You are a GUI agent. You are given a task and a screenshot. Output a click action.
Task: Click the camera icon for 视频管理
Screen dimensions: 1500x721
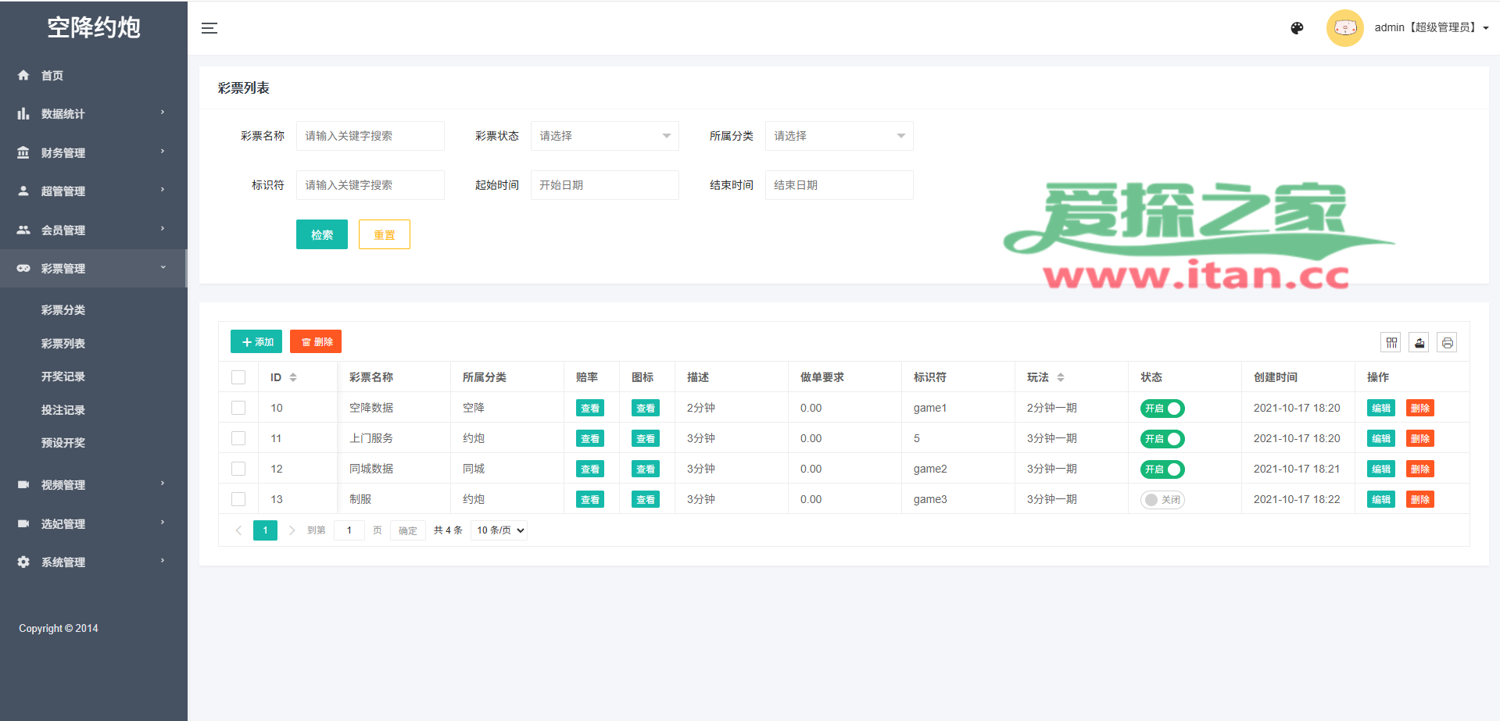click(x=23, y=484)
